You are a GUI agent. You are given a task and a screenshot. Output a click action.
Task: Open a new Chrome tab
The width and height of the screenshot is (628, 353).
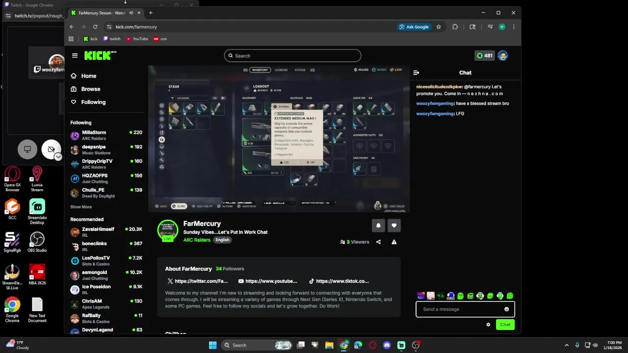pyautogui.click(x=151, y=13)
